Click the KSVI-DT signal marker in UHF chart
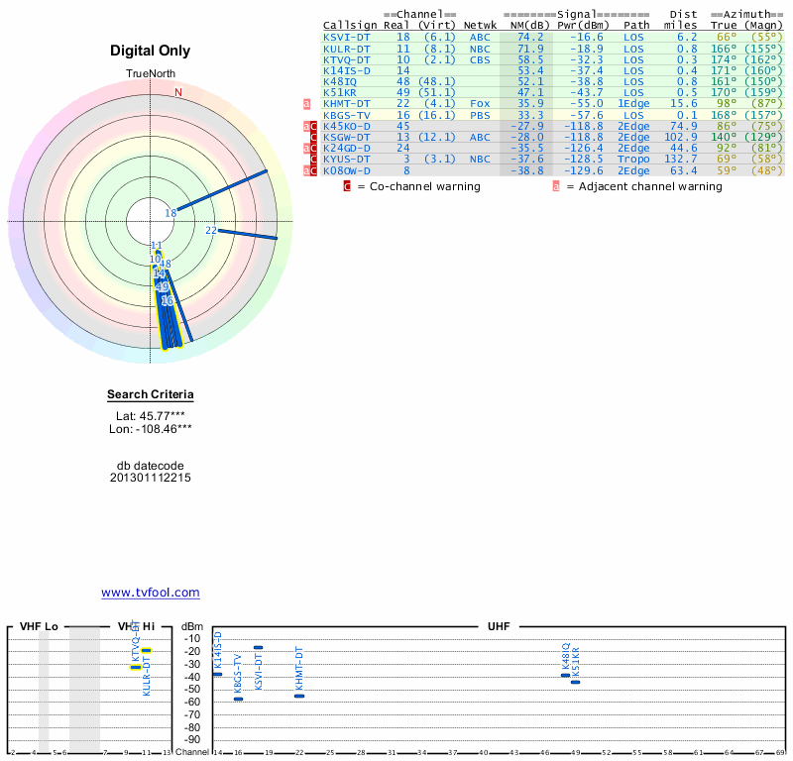 coord(258,647)
